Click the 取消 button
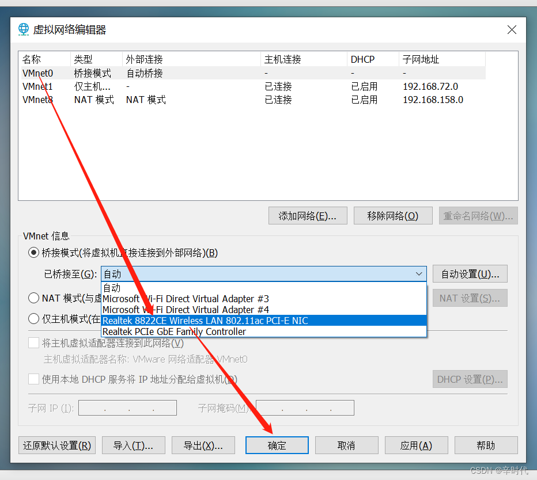The height and width of the screenshot is (480, 537). coord(347,445)
